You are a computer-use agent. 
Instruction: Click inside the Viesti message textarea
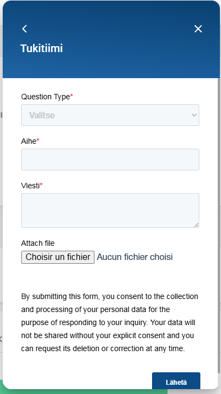pos(110,211)
